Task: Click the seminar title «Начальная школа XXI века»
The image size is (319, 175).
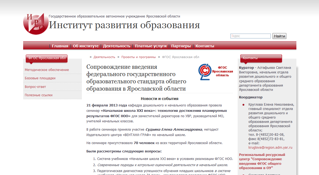Action: [x=157, y=113]
